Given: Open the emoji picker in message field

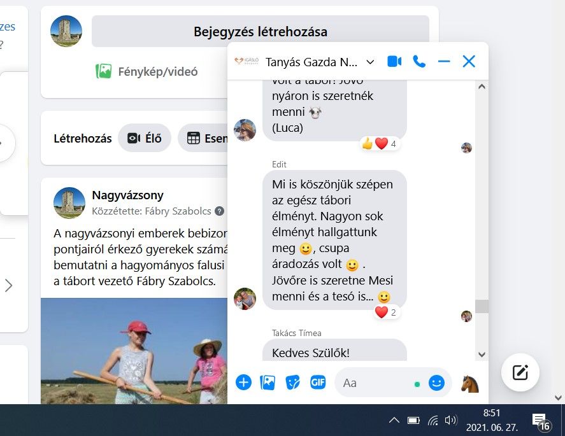Looking at the screenshot, I should [x=436, y=383].
